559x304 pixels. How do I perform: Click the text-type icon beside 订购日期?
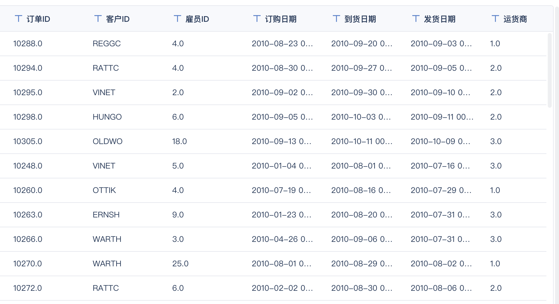click(x=257, y=19)
